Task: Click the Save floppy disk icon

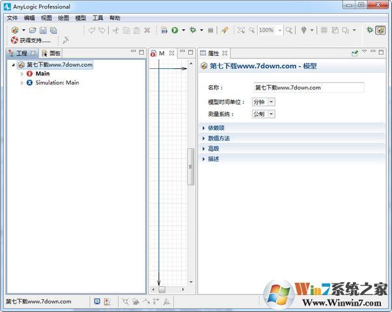Action: [43, 30]
